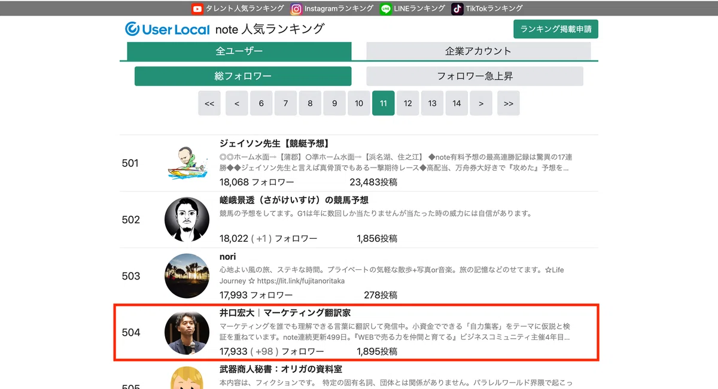Click 井口宏大 avatar photo
This screenshot has height=389, width=718.
click(x=187, y=332)
